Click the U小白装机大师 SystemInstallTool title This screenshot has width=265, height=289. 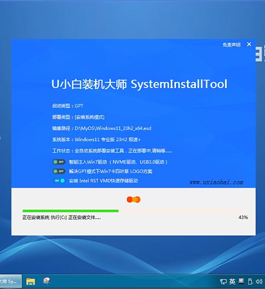tap(139, 84)
